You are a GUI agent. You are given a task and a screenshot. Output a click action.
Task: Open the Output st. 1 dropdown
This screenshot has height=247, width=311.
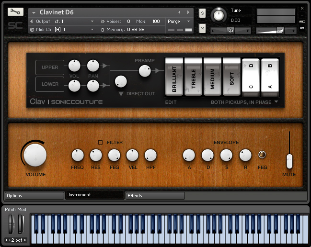coord(92,22)
